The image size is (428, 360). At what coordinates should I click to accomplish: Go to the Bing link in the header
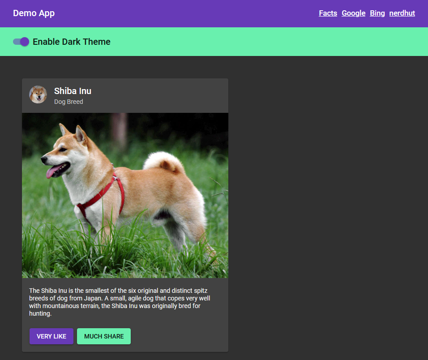(377, 13)
